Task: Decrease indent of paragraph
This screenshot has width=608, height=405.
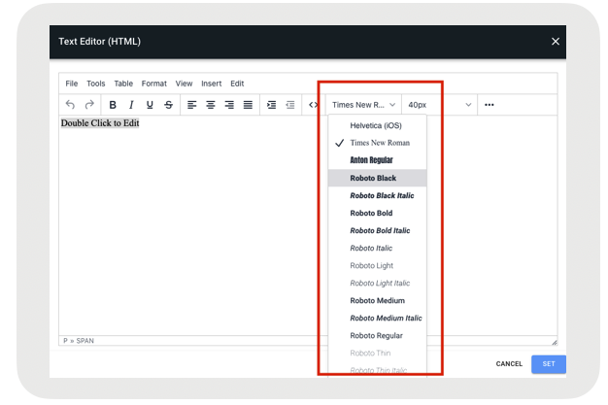Action: [x=290, y=105]
